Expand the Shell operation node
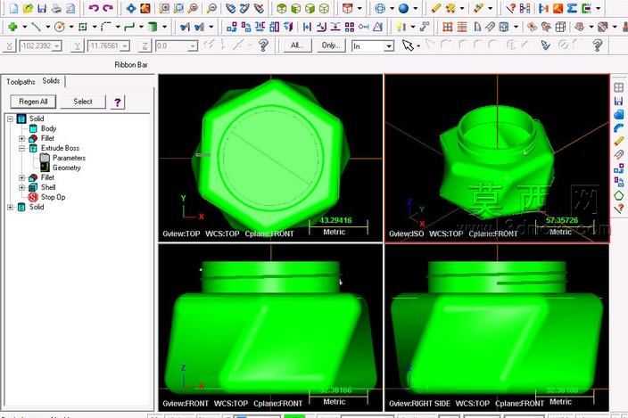 tap(22, 187)
